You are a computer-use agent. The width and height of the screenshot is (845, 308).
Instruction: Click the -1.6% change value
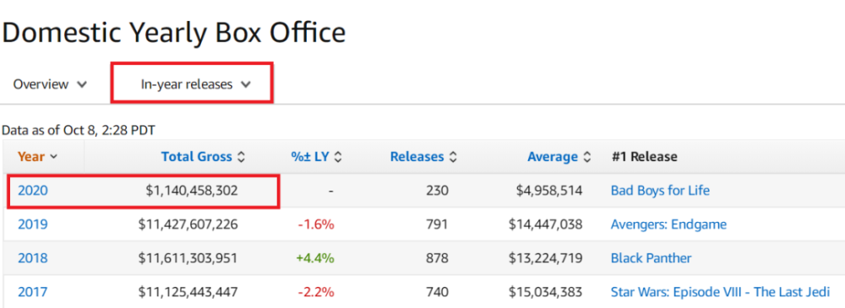(x=316, y=224)
